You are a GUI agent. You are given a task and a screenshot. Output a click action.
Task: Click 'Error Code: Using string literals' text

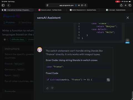coord(71,60)
